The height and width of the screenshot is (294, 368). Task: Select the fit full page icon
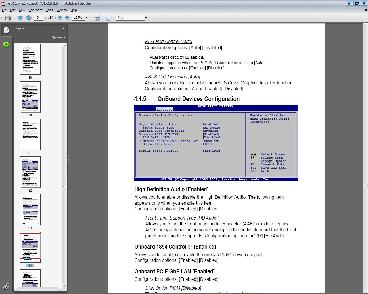[108, 18]
